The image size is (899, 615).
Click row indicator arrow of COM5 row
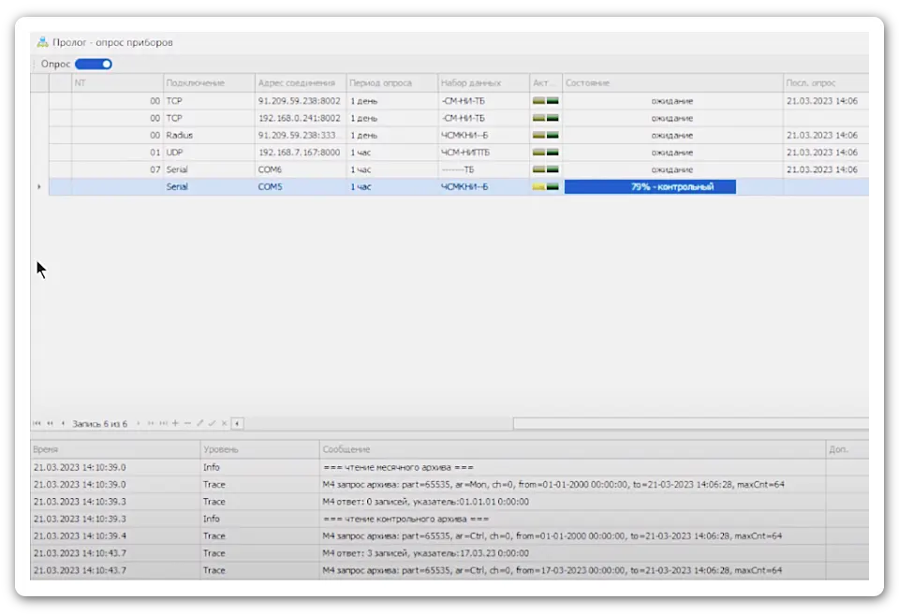(38, 187)
